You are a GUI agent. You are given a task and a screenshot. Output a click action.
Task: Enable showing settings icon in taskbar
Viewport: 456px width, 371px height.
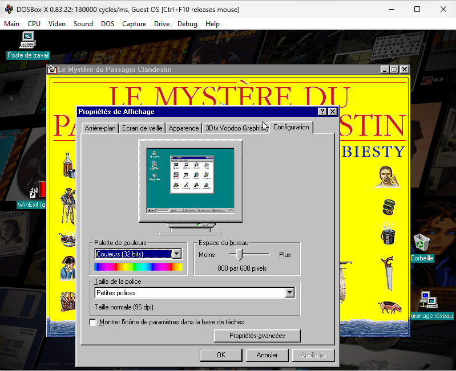(93, 322)
